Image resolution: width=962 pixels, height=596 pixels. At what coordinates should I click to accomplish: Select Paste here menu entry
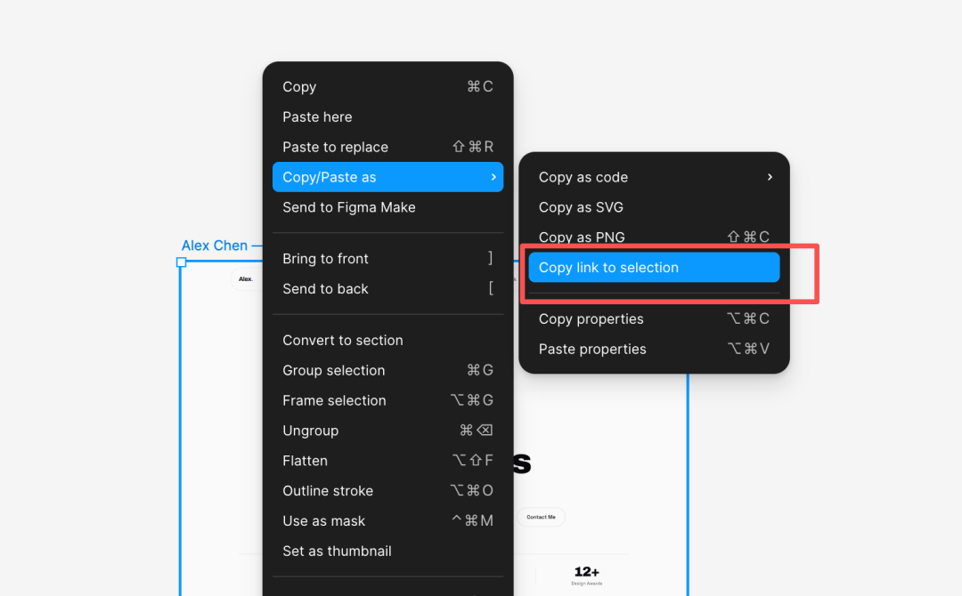(387, 117)
